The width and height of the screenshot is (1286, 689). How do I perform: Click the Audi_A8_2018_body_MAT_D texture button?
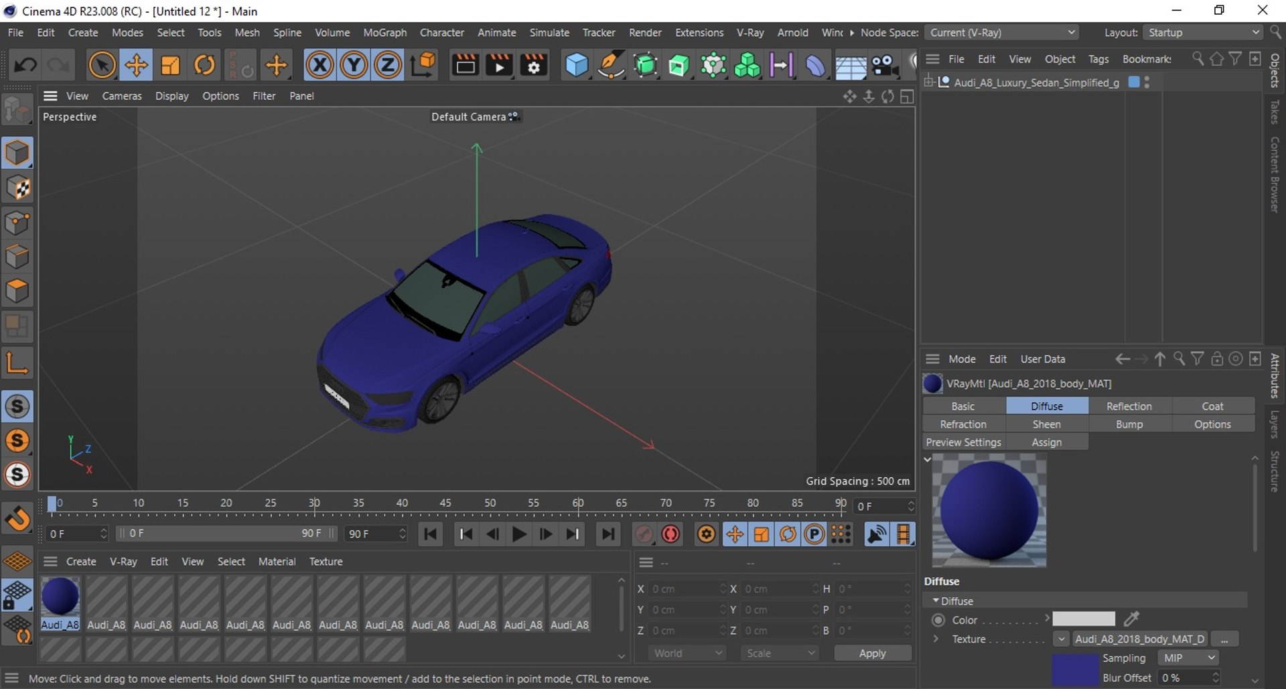pyautogui.click(x=1139, y=639)
